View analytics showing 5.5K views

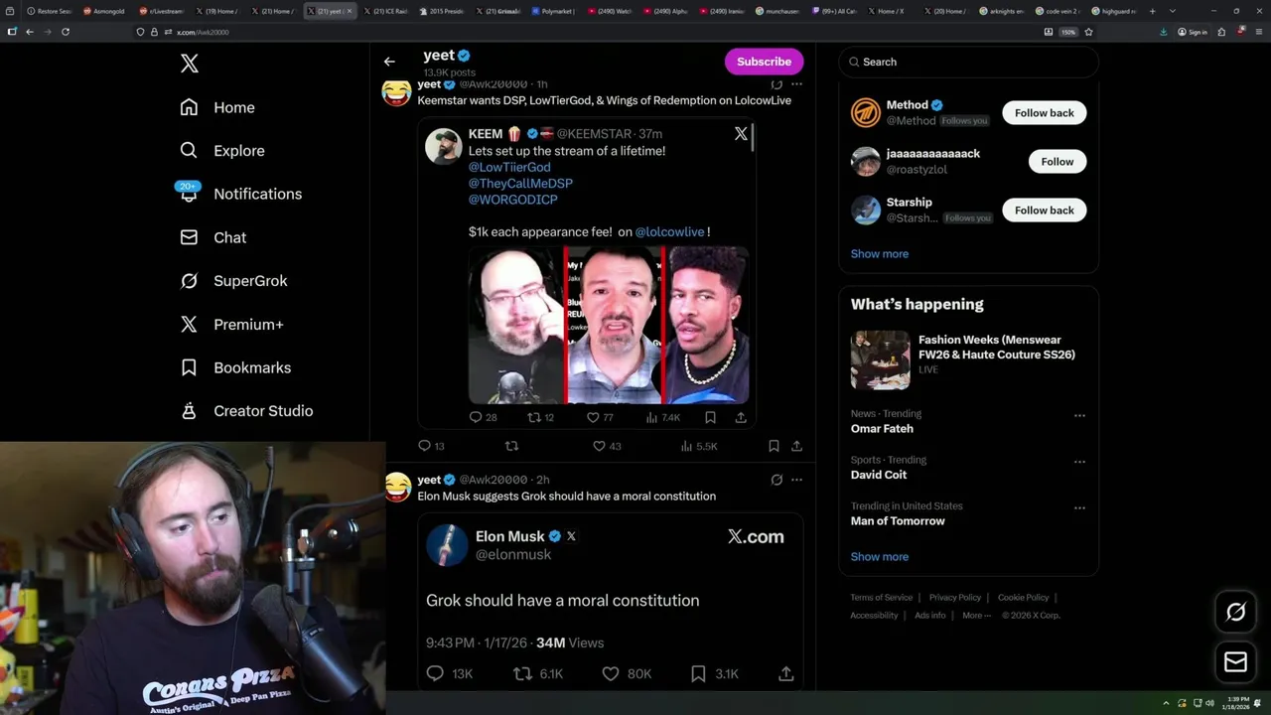pos(699,446)
